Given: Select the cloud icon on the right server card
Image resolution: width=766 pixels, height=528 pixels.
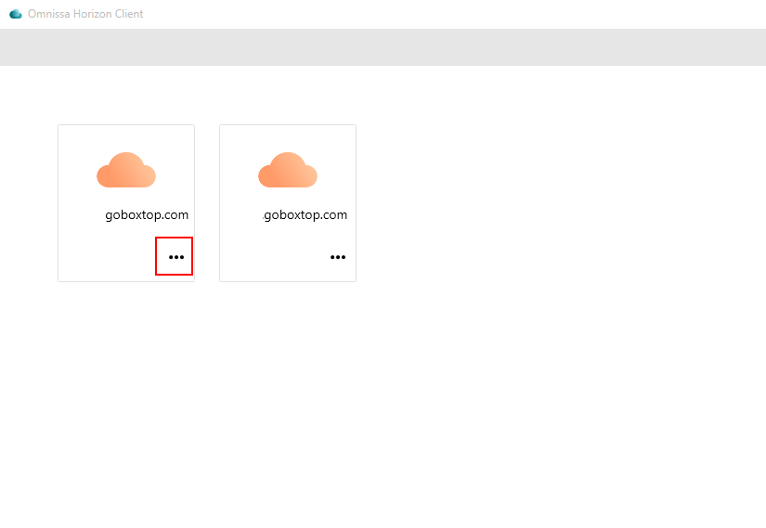Looking at the screenshot, I should [288, 170].
